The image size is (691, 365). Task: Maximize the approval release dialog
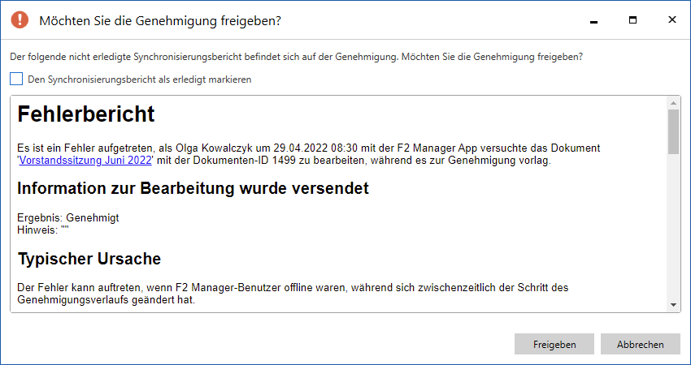633,19
